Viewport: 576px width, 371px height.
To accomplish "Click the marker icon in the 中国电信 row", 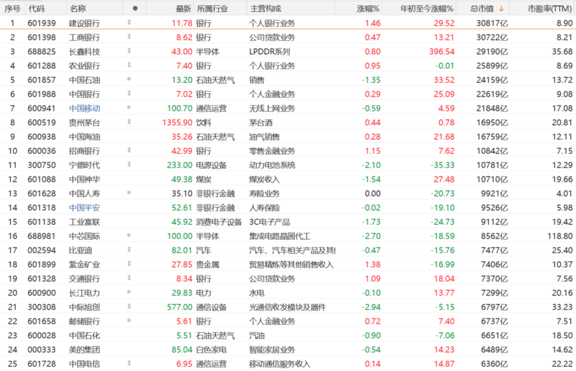I will pyautogui.click(x=129, y=364).
